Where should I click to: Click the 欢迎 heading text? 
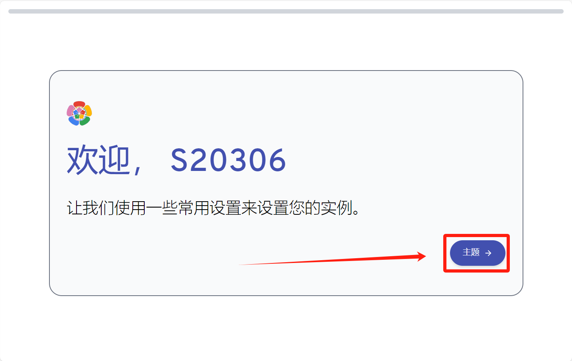click(98, 160)
